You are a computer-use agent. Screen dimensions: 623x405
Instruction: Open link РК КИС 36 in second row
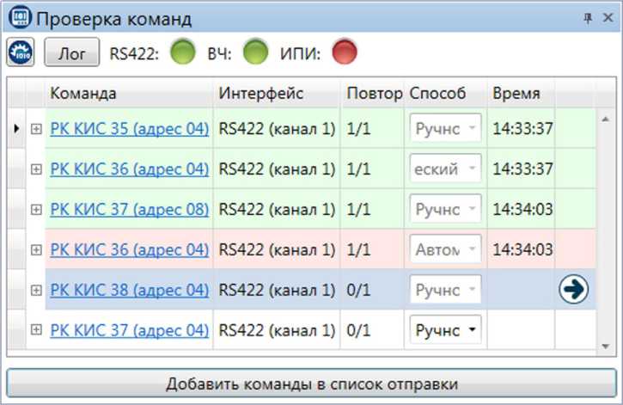[130, 169]
